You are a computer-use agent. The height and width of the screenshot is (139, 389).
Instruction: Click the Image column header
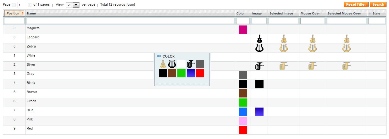[259, 14]
